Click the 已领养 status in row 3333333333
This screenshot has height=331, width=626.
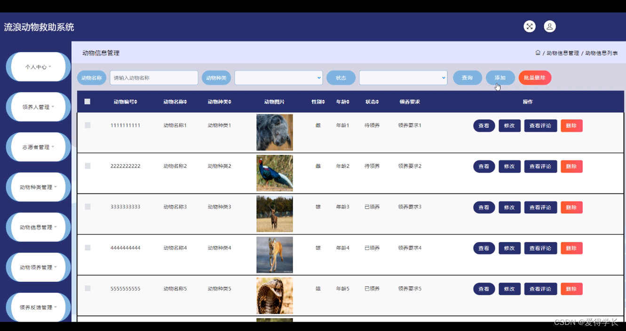point(372,207)
